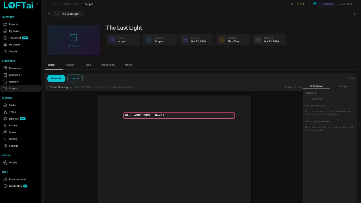Open the help question-mark icon
The width and height of the screenshot is (361, 203).
(x=309, y=4)
